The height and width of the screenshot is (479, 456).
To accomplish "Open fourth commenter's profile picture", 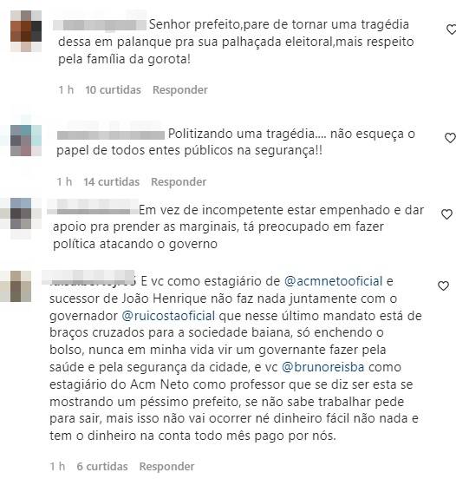I will point(21,286).
